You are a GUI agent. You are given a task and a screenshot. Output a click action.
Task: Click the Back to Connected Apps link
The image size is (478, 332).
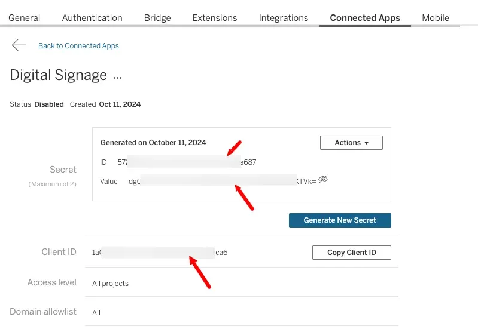pyautogui.click(x=78, y=46)
